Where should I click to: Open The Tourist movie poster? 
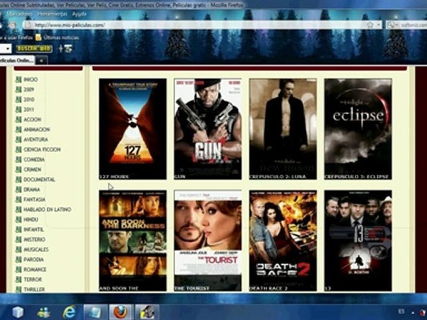tap(208, 240)
